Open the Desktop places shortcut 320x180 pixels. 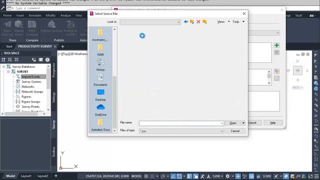[100, 95]
